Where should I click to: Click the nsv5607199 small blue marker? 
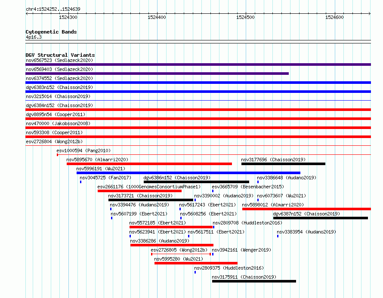111,218
